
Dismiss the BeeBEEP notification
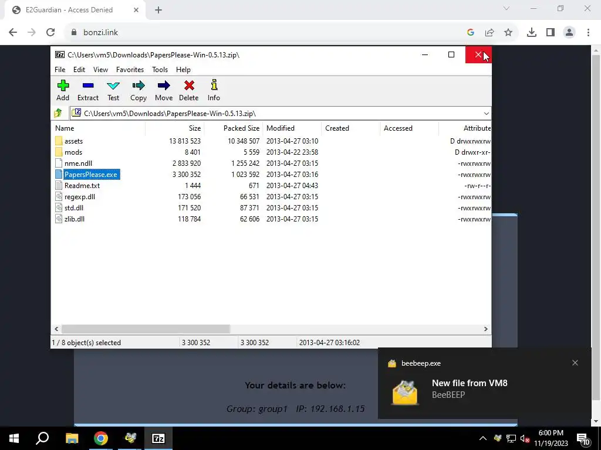[x=575, y=363]
